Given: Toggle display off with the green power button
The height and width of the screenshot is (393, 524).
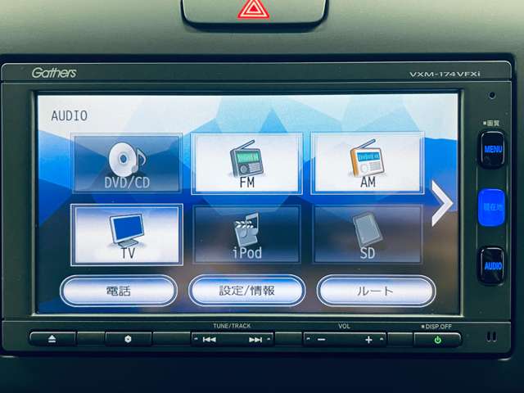Looking at the screenshot, I should tap(437, 340).
